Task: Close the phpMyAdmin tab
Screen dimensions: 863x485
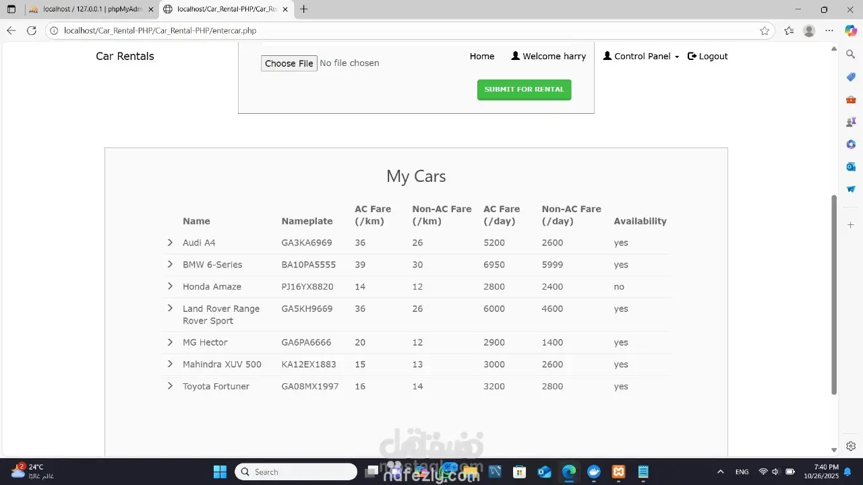Action: (x=151, y=9)
